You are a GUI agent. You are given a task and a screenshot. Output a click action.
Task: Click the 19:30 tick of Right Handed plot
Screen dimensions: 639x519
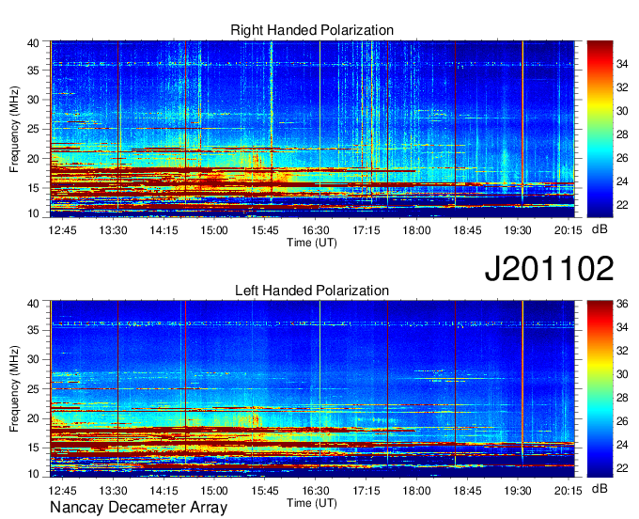coord(518,230)
